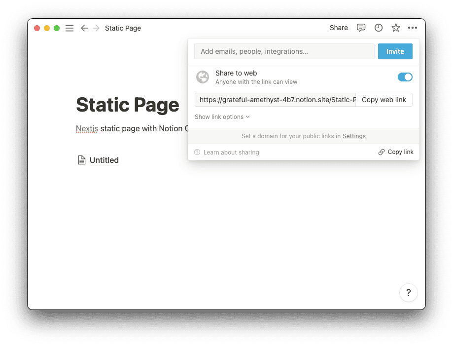Go forward with the right arrow
453x346 pixels.
96,28
